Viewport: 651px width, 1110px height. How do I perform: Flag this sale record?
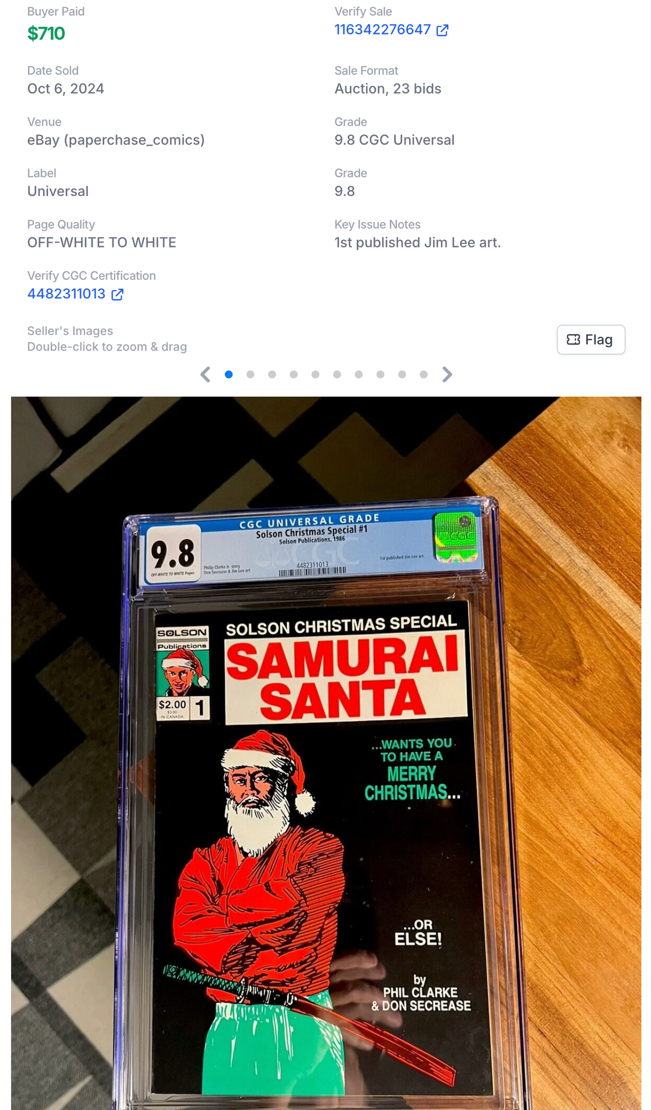590,340
